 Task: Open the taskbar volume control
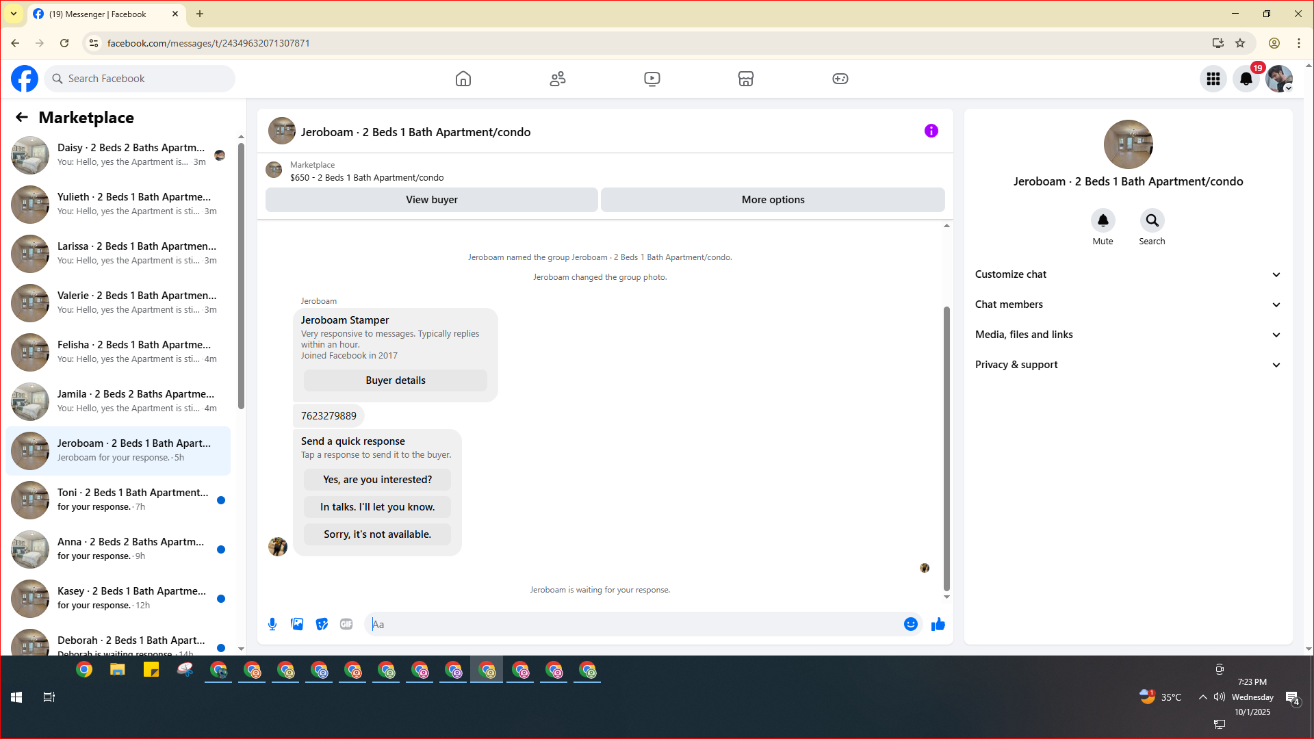(x=1220, y=697)
